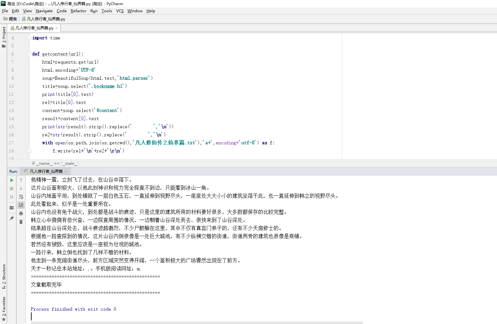Rerun the 凡人修行者_仙界篇 script

(x=11, y=180)
